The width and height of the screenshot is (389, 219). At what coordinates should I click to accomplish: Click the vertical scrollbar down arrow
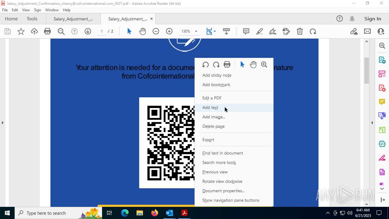[367, 204]
